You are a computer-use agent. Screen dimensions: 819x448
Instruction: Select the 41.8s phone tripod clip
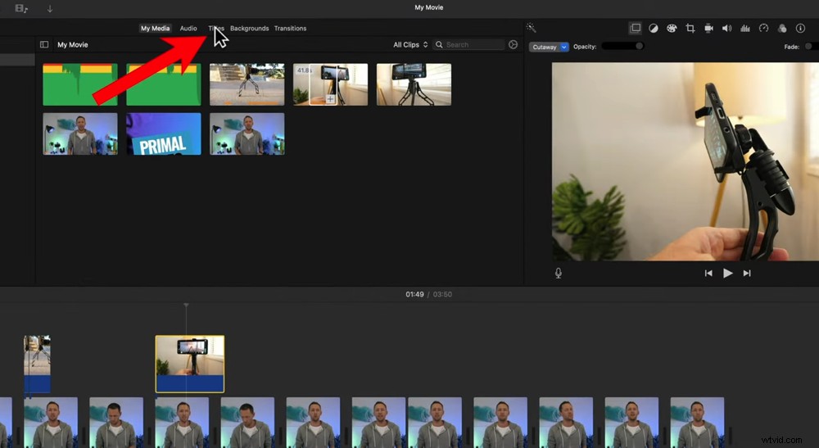tap(331, 84)
